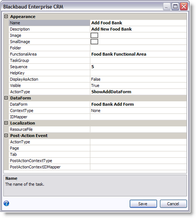Click the empty ResourceFile field
The image size is (196, 218).
click(138, 129)
